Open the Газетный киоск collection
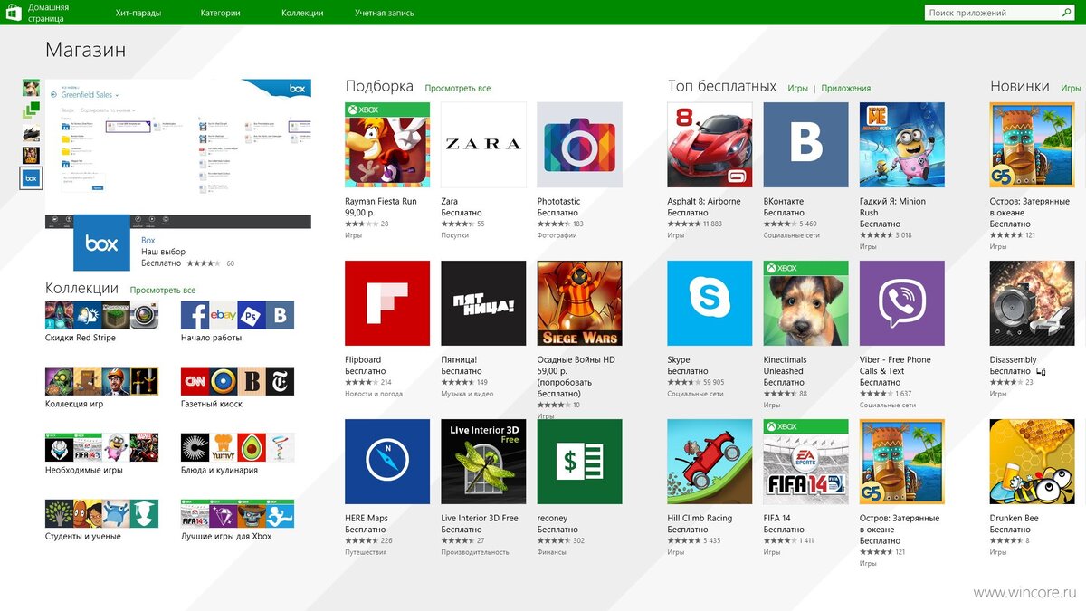Viewport: 1086px width, 611px height. (237, 387)
